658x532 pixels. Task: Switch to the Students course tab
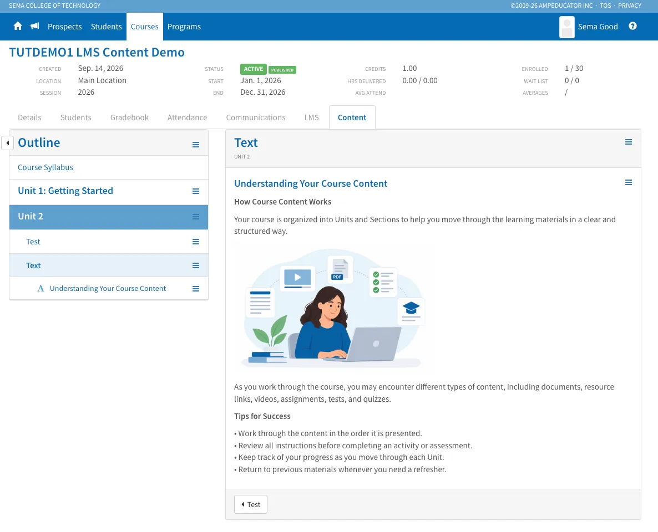[75, 117]
